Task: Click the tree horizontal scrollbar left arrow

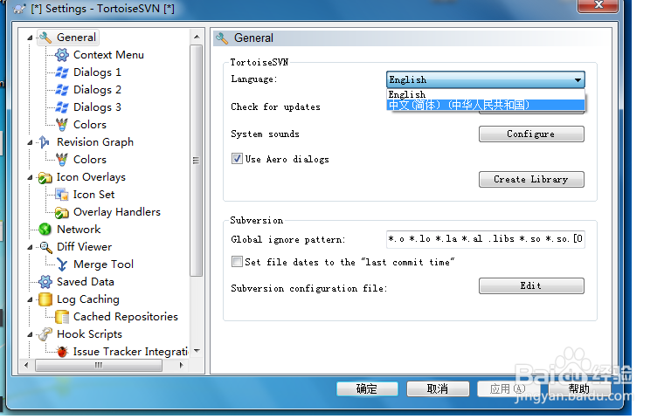Action: 26,365
